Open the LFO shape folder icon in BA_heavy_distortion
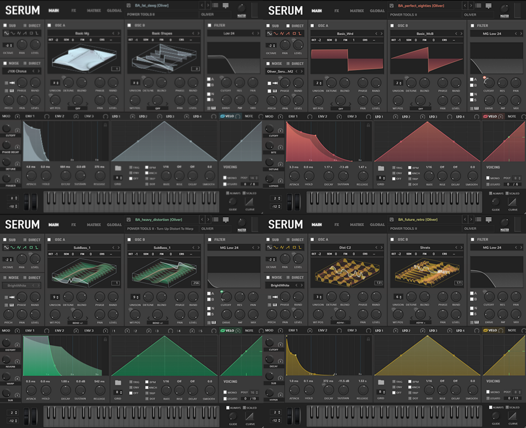This screenshot has width=526, height=428. pos(118,383)
